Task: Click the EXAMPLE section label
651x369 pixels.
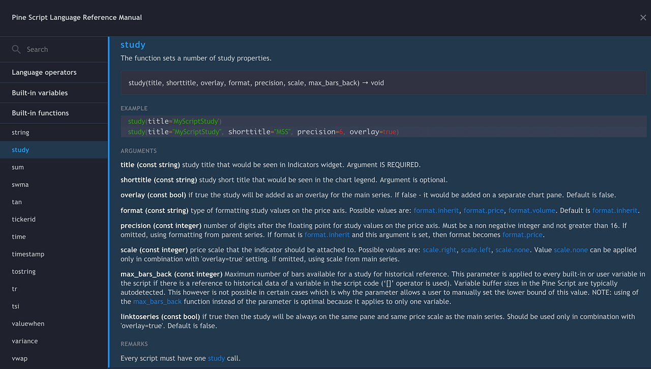Action: [134, 108]
